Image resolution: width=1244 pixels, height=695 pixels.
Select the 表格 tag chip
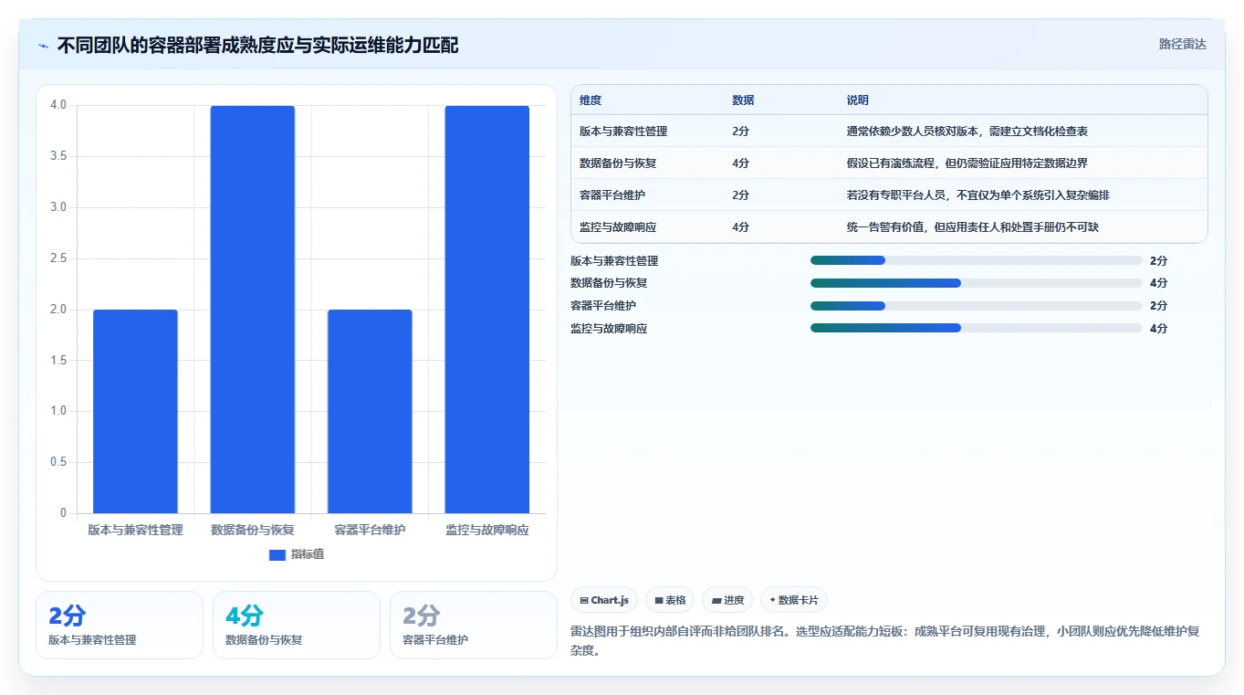click(670, 600)
